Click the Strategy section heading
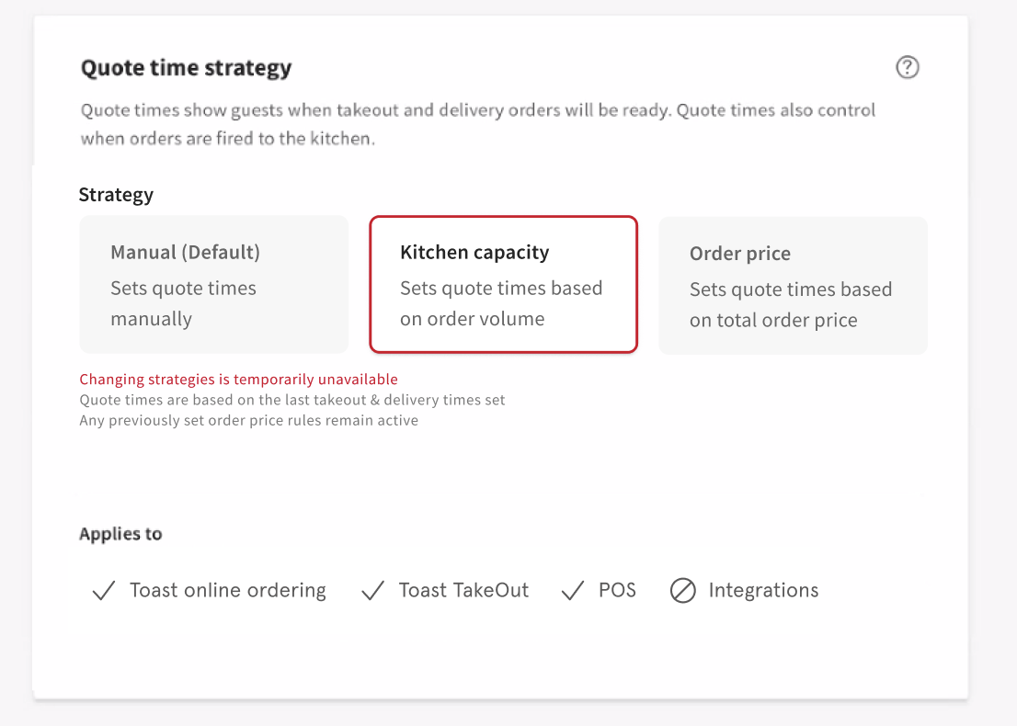The height and width of the screenshot is (726, 1017). (x=116, y=195)
